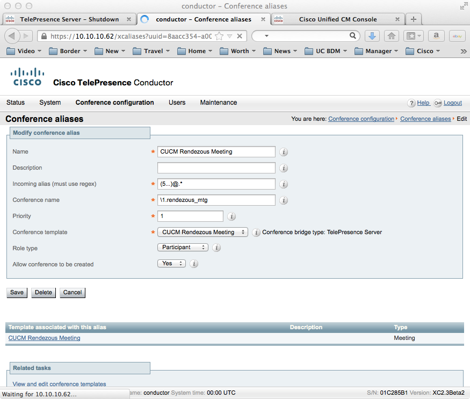Click the eBay toolbar icon
The image size is (470, 399).
[x=457, y=37]
